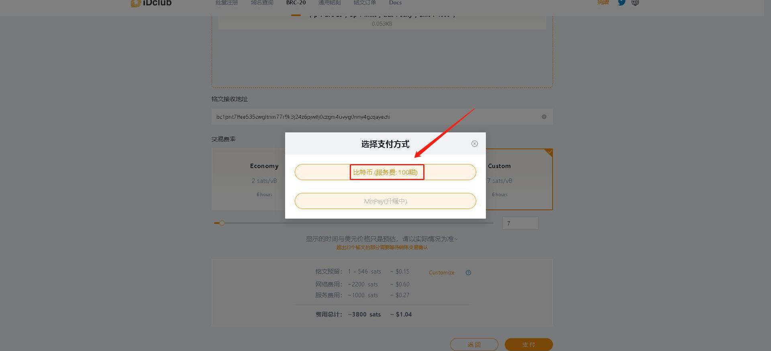Click the iDclub logo
Image resolution: width=771 pixels, height=351 pixels.
[151, 3]
